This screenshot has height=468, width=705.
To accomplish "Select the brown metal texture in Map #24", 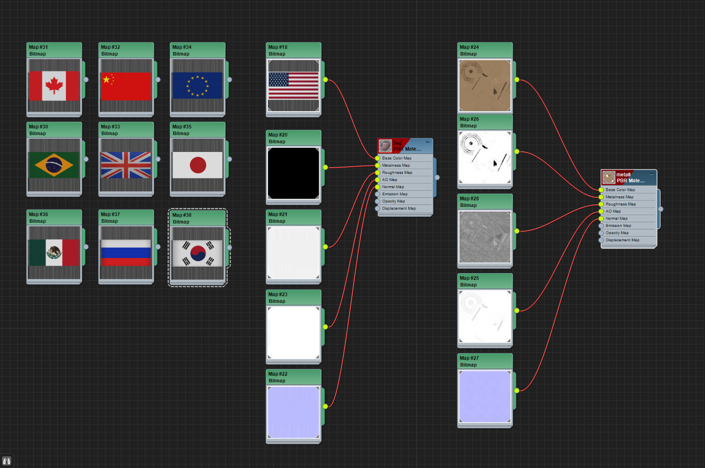I will click(x=485, y=86).
